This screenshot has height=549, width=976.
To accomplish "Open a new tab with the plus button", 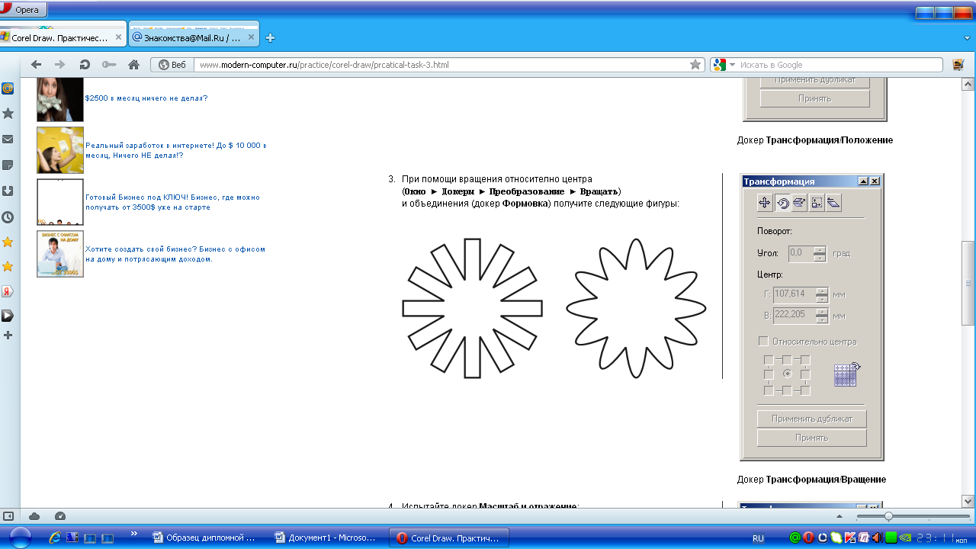I will [x=270, y=37].
